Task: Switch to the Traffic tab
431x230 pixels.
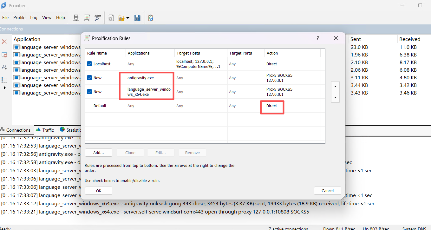Action: coord(45,130)
